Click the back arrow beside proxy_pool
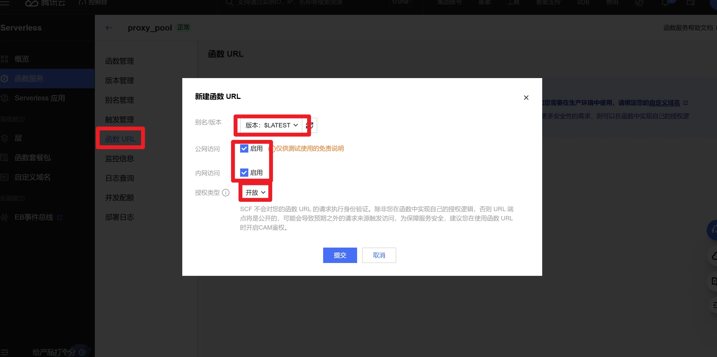Viewport: 717px width, 357px height. point(109,28)
